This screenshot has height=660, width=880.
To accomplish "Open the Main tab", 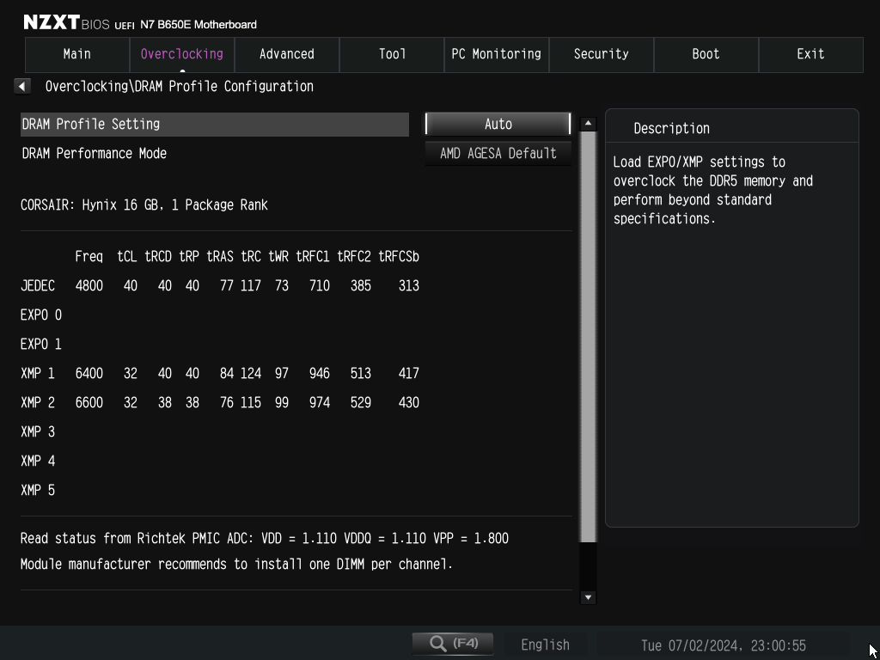I will pyautogui.click(x=76, y=54).
